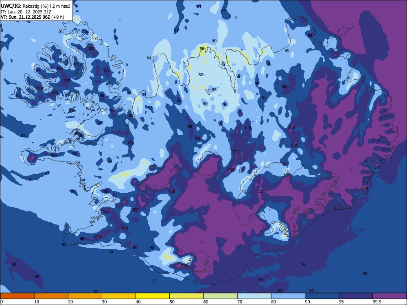
Task: Click the medium blue 90–95 legend swatch
Action: click(322, 296)
